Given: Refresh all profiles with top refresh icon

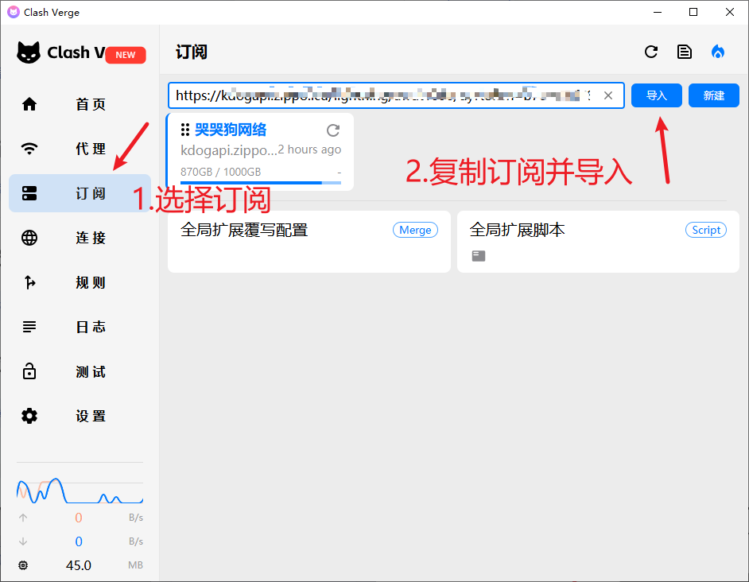Looking at the screenshot, I should [x=651, y=52].
